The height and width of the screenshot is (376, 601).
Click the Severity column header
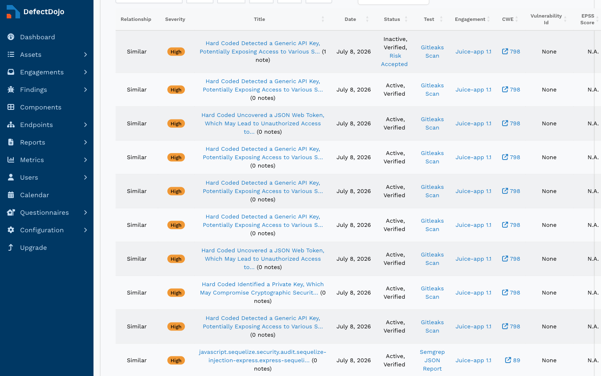pos(175,19)
